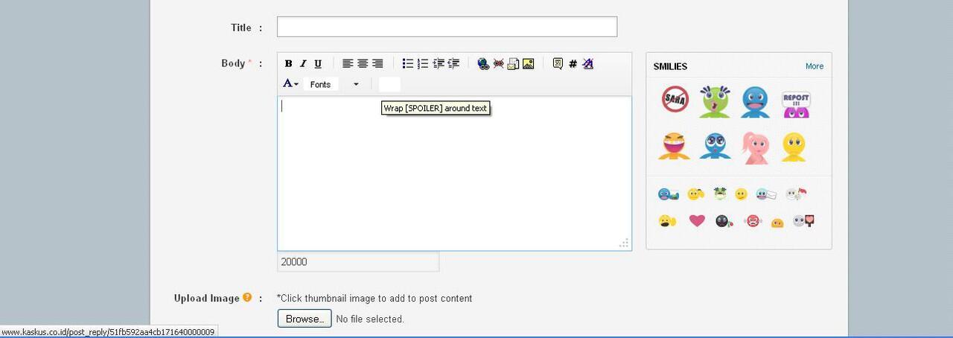The image size is (953, 338).
Task: Insert the small plain yellow smiley
Action: point(741,194)
